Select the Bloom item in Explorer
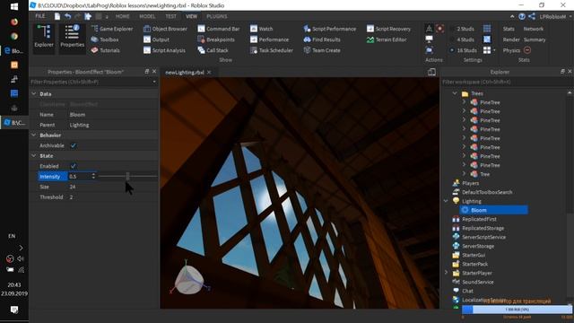 pyautogui.click(x=494, y=210)
